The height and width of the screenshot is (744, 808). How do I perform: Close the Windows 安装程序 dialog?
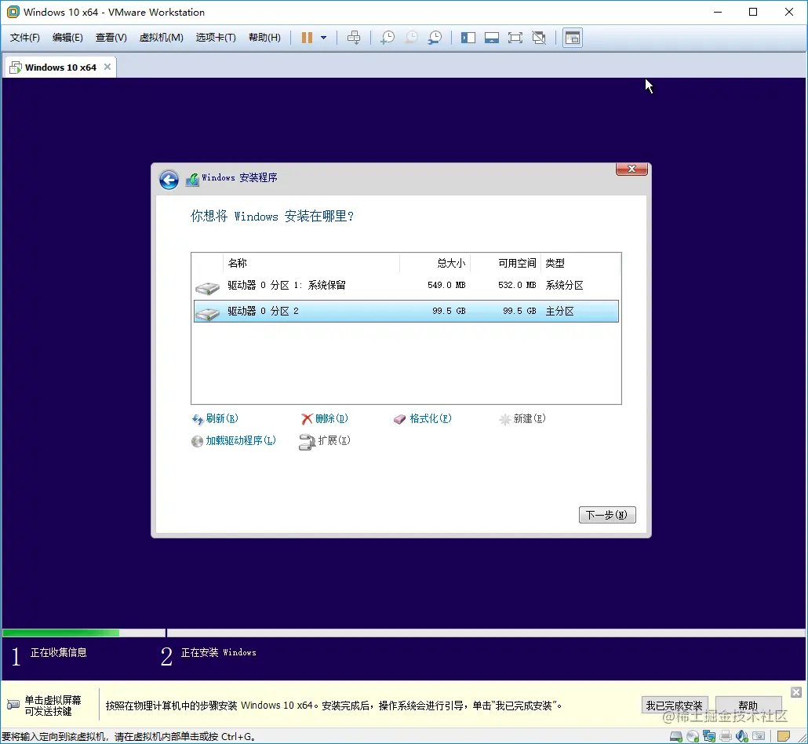point(631,169)
